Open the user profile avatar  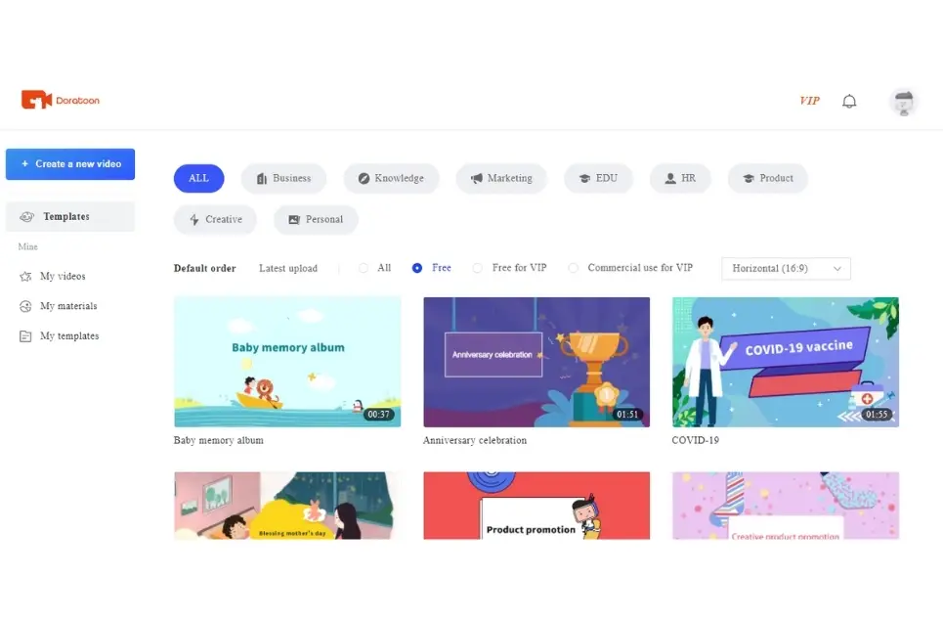903,103
